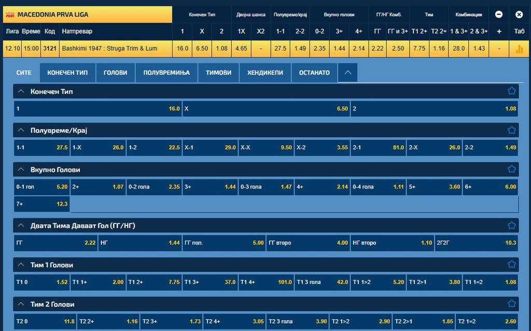Select draw X odds 6.50 in Конечен Тип

pos(266,109)
